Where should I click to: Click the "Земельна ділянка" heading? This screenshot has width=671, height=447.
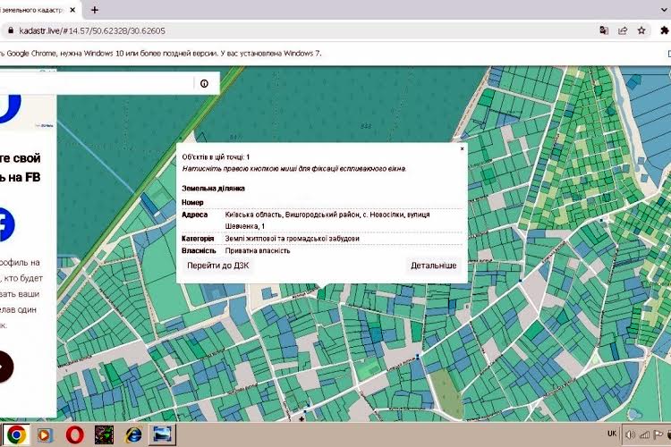pos(213,189)
